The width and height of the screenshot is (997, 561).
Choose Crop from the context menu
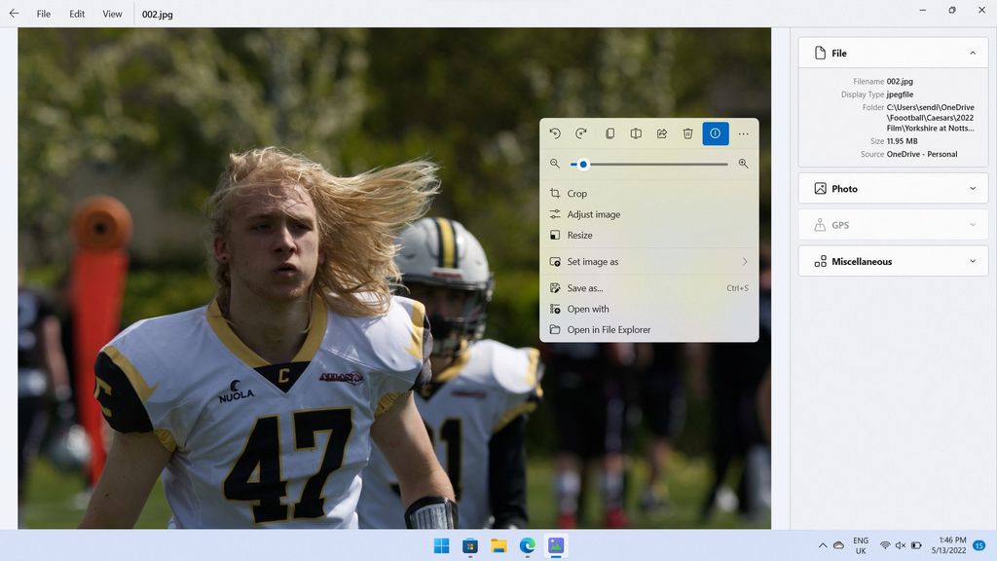[x=575, y=193]
